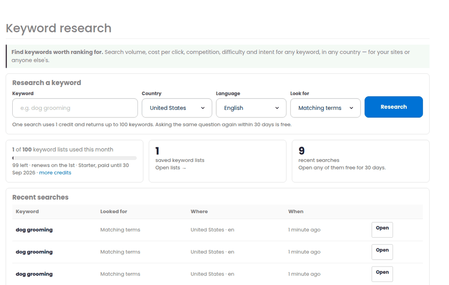Click the Keyword input field with dog grooming placeholder
449x285 pixels.
pos(75,108)
